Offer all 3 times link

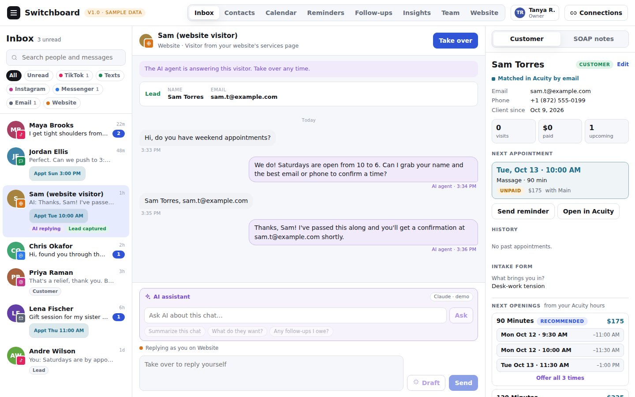click(560, 378)
